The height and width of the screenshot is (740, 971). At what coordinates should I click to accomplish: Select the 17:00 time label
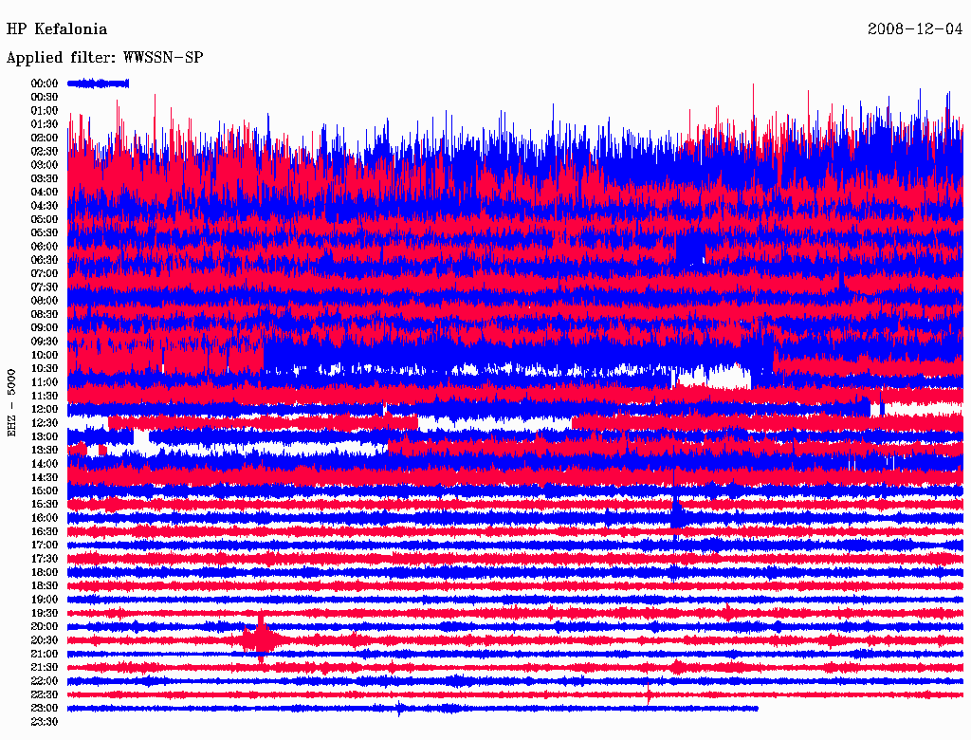45,546
